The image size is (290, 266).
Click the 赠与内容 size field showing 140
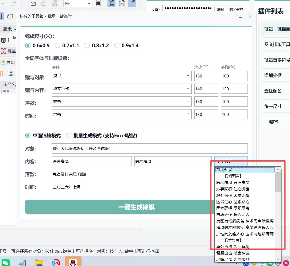[x=206, y=89]
